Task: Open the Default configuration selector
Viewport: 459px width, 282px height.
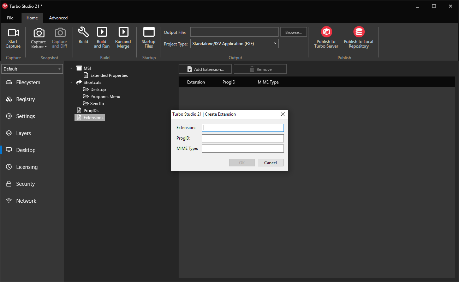Action: [32, 69]
